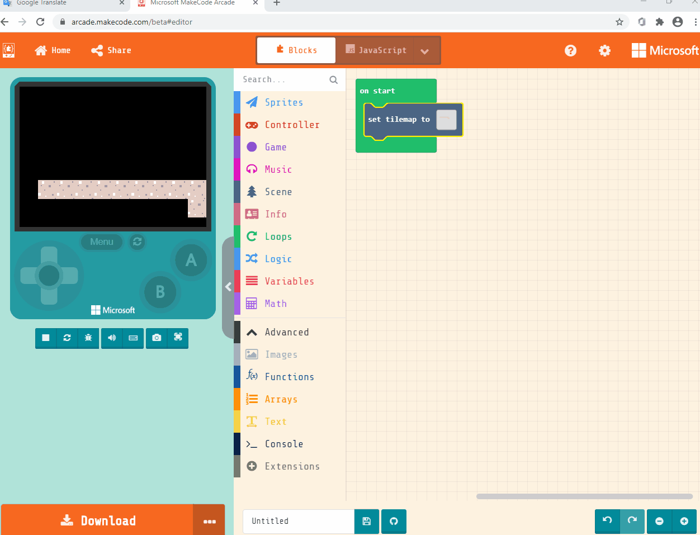The height and width of the screenshot is (535, 700).
Task: Click the Undo icon
Action: [x=607, y=521]
